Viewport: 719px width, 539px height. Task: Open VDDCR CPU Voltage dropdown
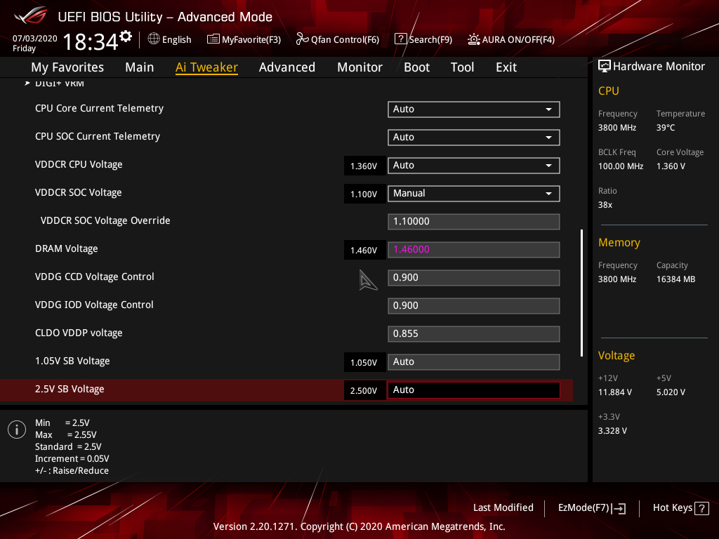pos(474,165)
